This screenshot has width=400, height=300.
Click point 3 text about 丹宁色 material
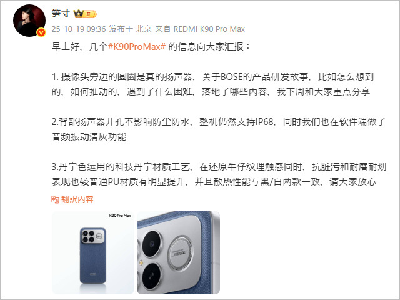[x=219, y=174]
